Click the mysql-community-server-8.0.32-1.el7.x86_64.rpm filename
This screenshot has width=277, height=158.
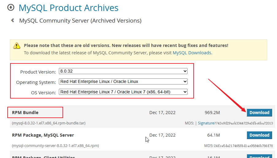click(55, 146)
